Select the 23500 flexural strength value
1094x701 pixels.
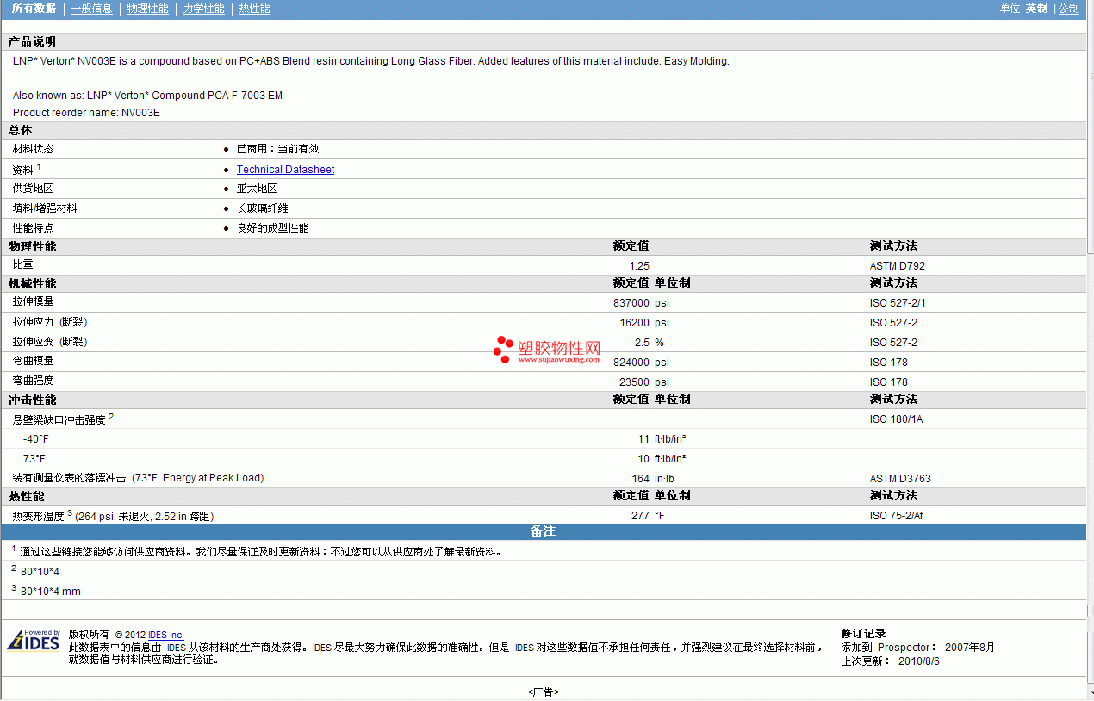634,382
